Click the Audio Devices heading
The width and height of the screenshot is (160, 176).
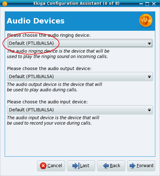click(36, 21)
